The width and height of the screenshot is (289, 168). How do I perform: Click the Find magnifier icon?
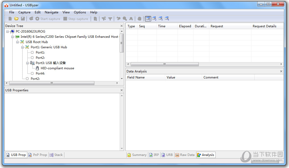pyautogui.click(x=125, y=19)
